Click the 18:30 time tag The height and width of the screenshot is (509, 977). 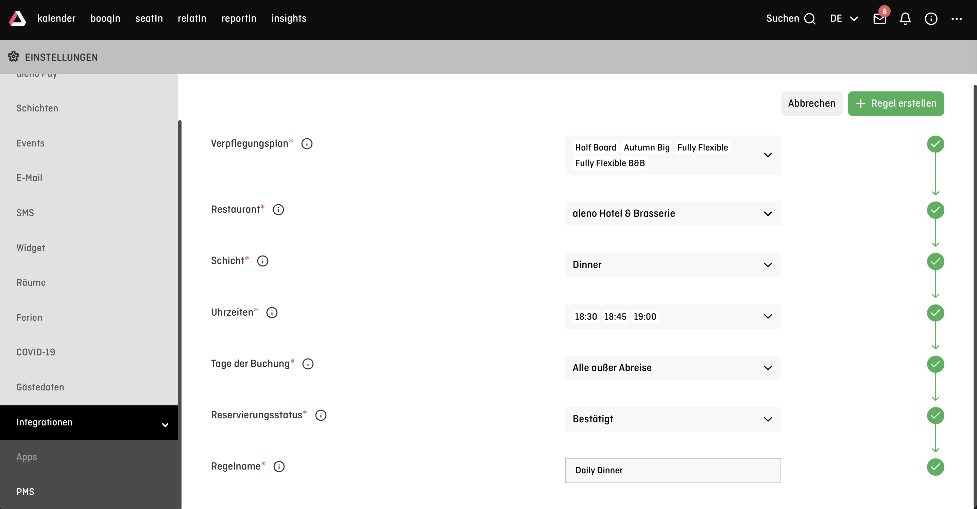[x=586, y=316]
